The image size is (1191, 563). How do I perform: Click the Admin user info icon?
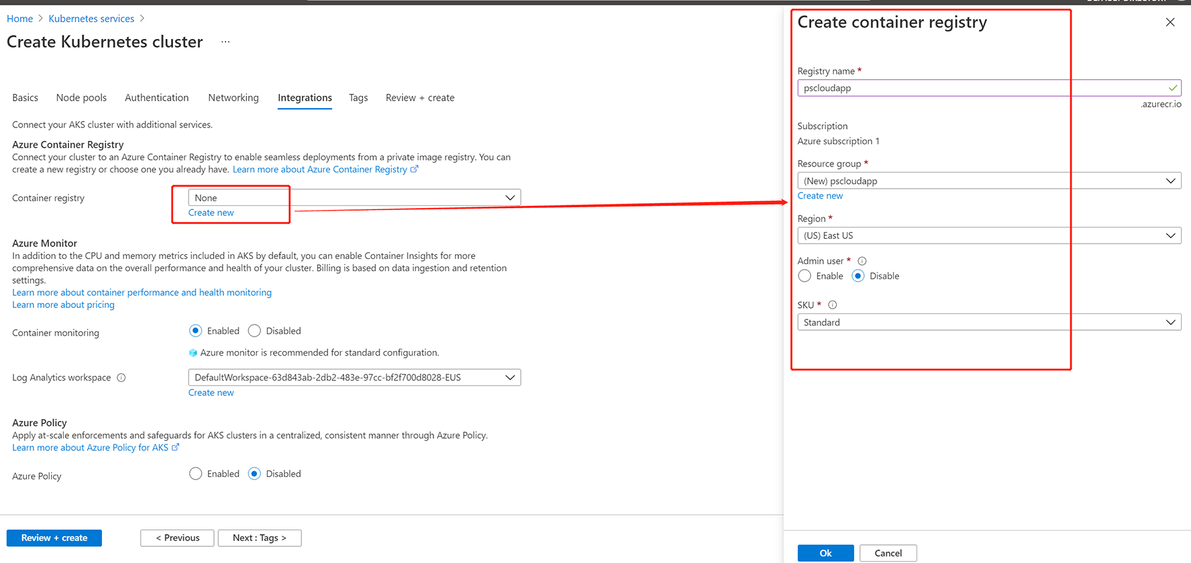[862, 261]
